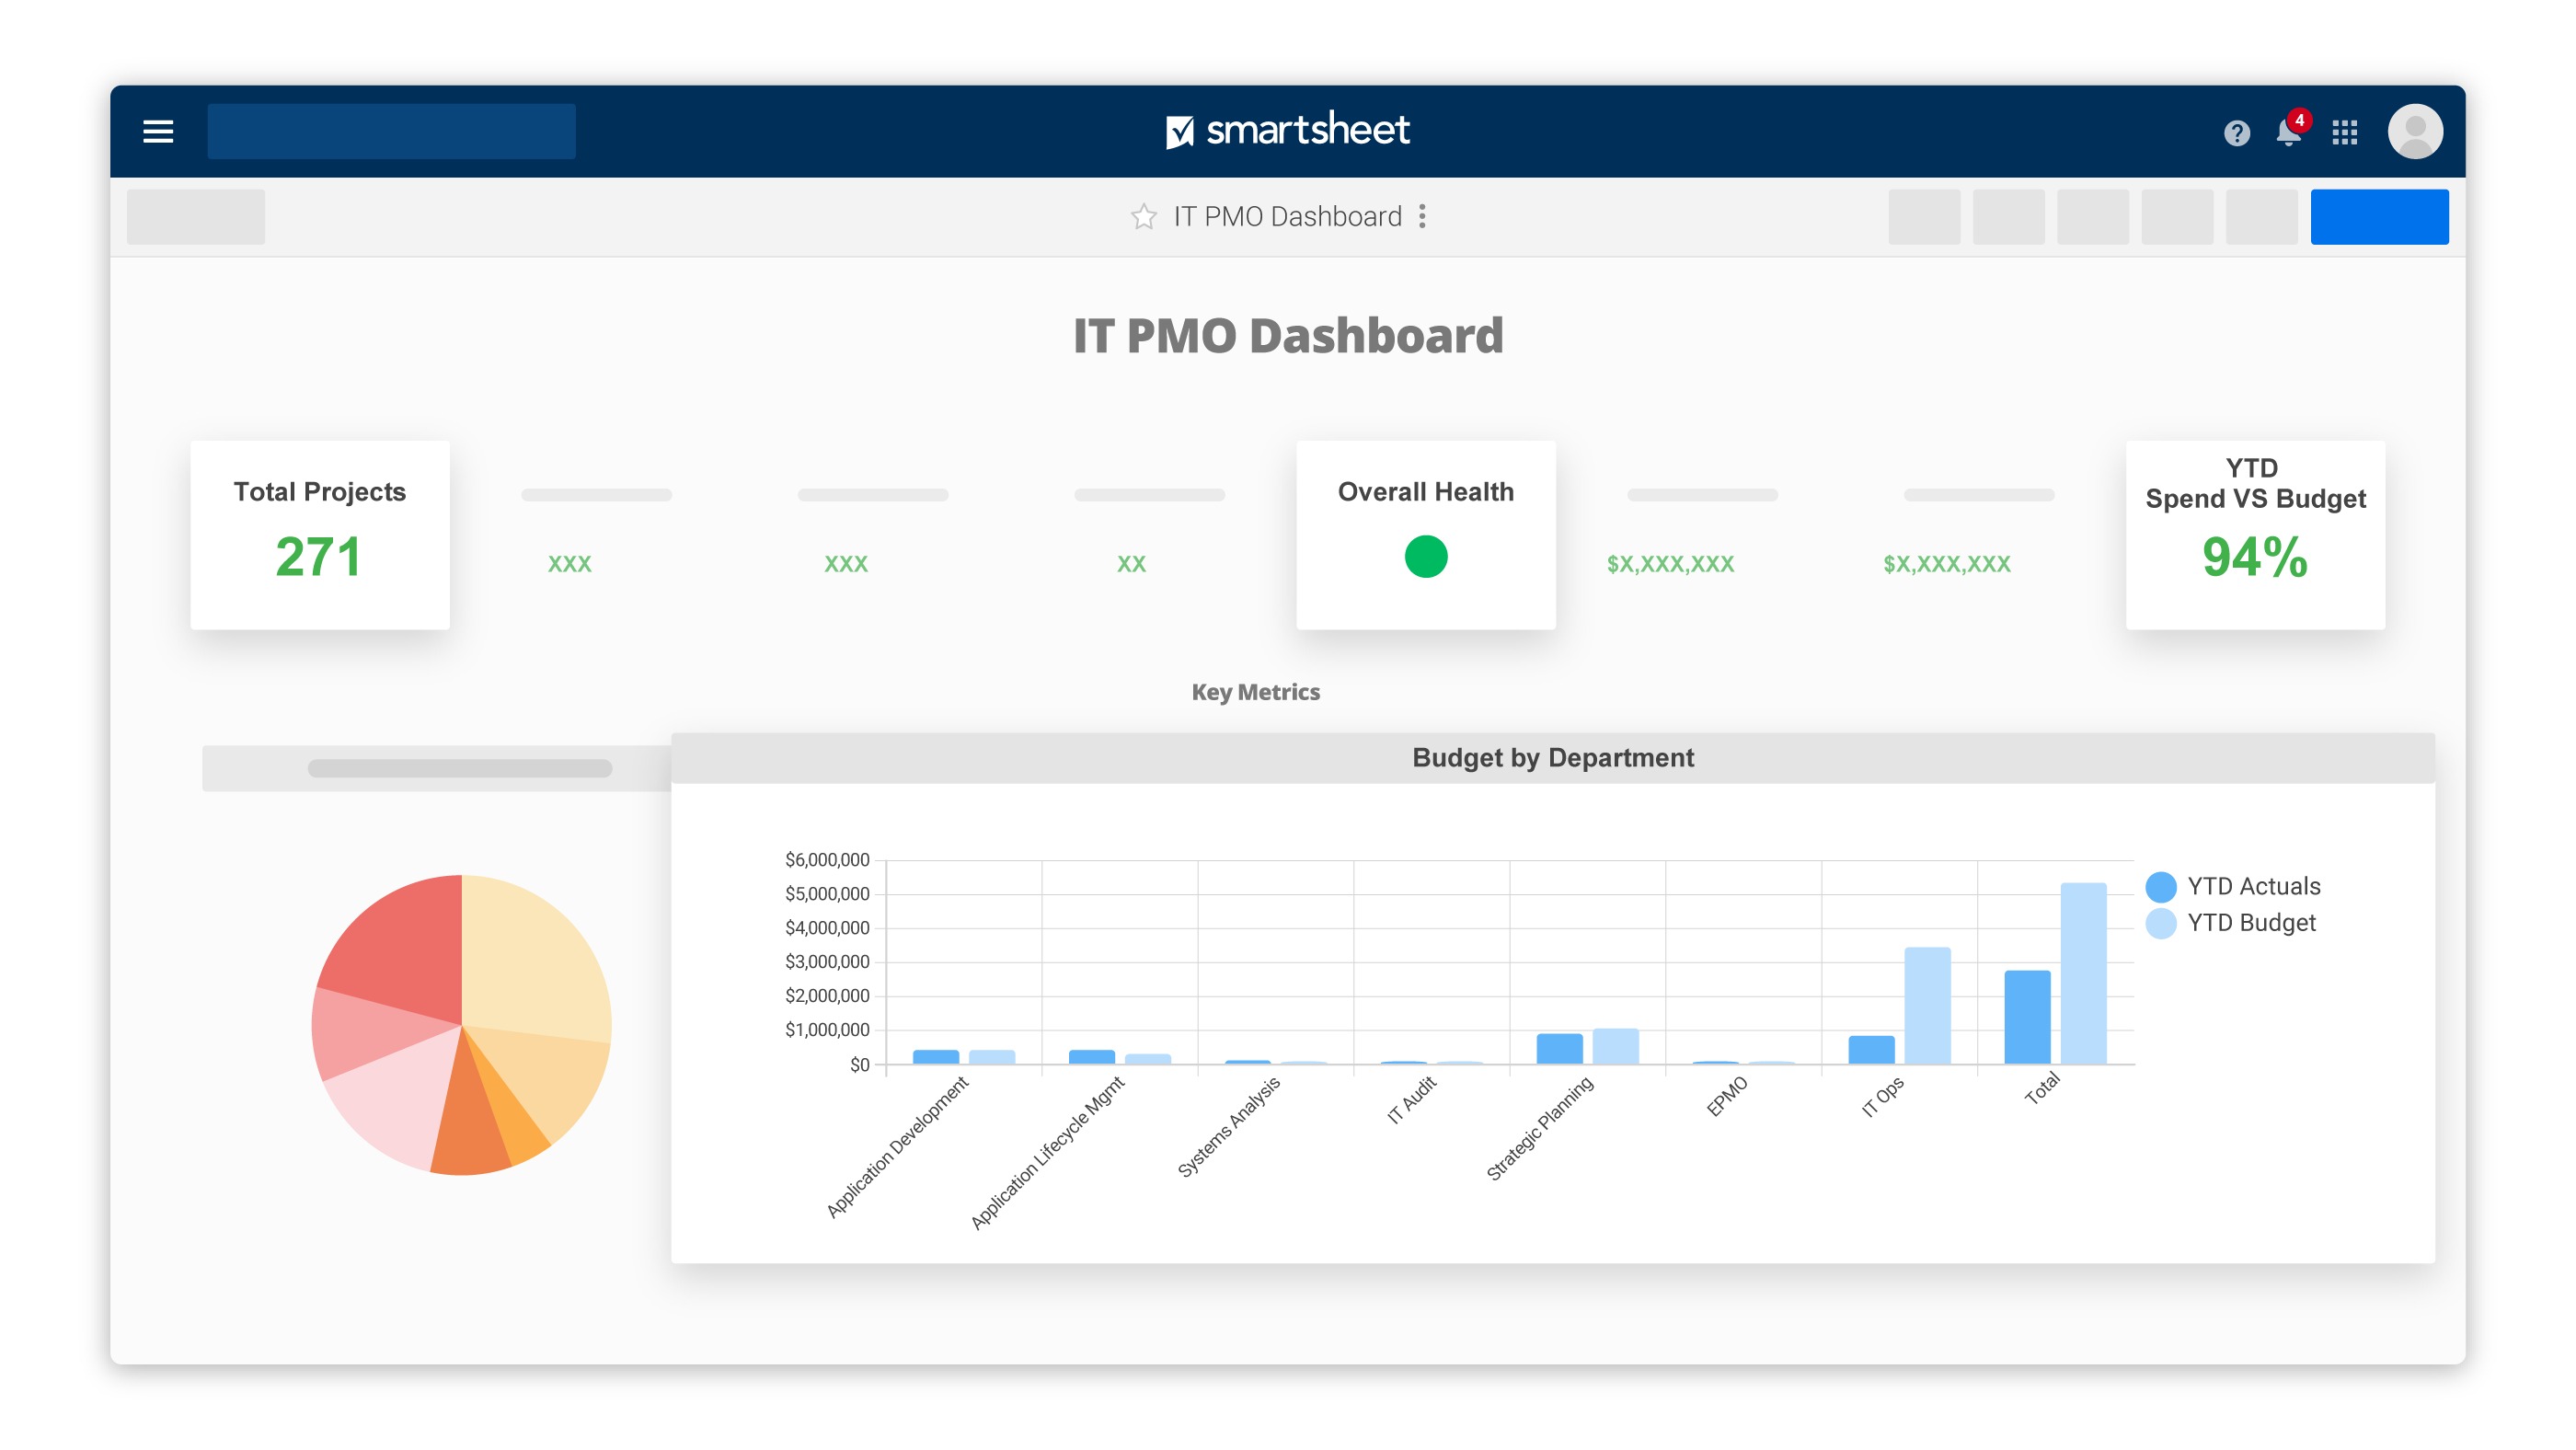Click the blue button in toolbar
Viewport: 2576px width, 1450px height.
click(2378, 216)
